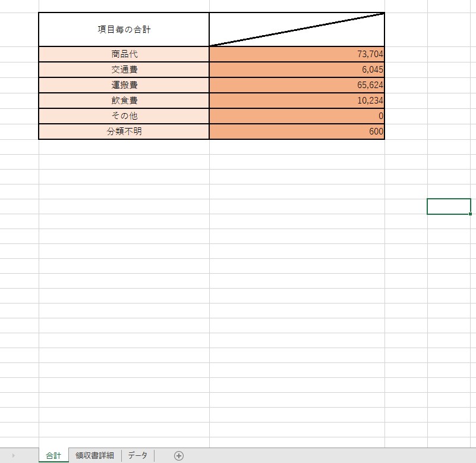Open the 領収書詳細 sheet tab
Viewport: 476px width, 463px height.
tap(94, 455)
